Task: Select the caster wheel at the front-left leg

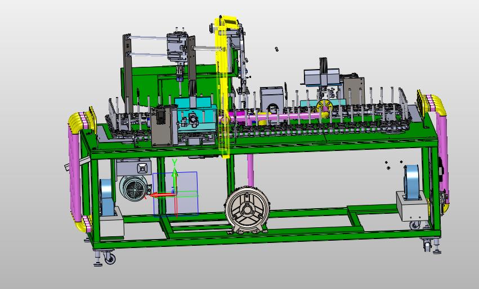Action: [x=110, y=259]
